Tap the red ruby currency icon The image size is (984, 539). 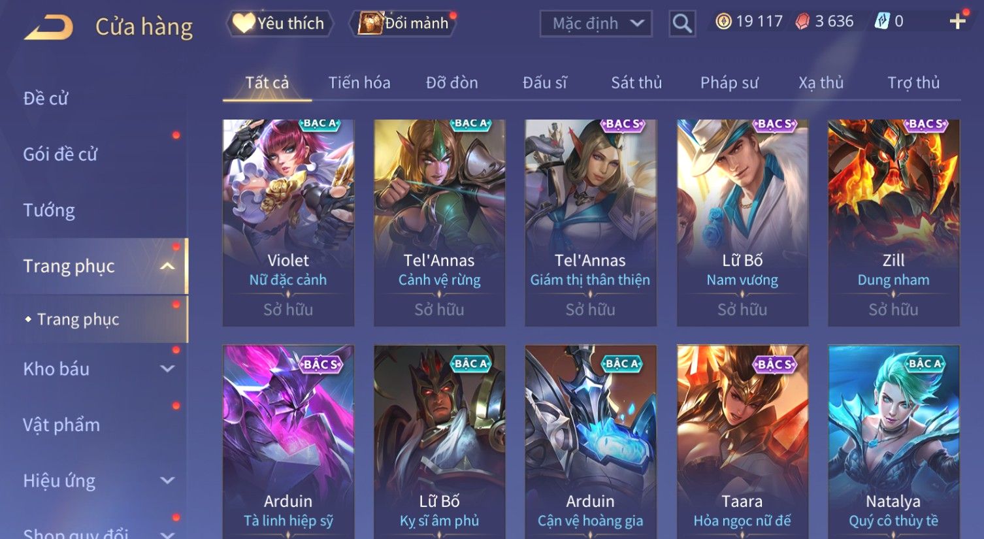click(x=802, y=22)
